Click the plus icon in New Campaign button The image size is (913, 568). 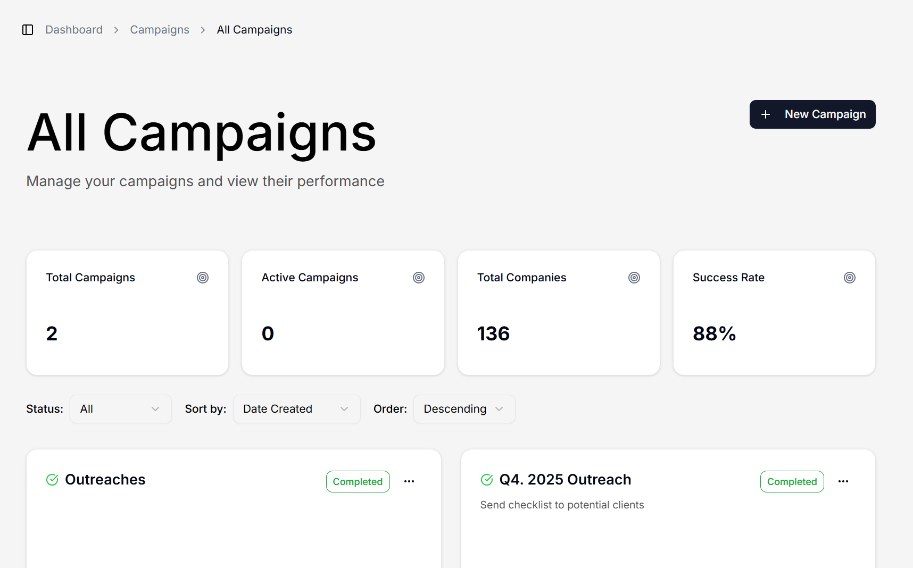(x=766, y=114)
